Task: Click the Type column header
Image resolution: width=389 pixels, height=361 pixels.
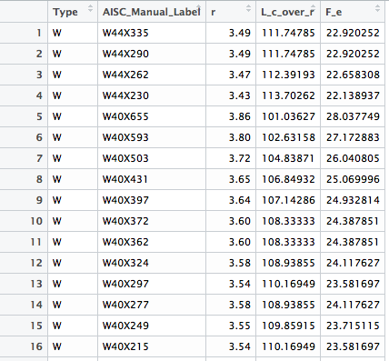Action: (73, 12)
